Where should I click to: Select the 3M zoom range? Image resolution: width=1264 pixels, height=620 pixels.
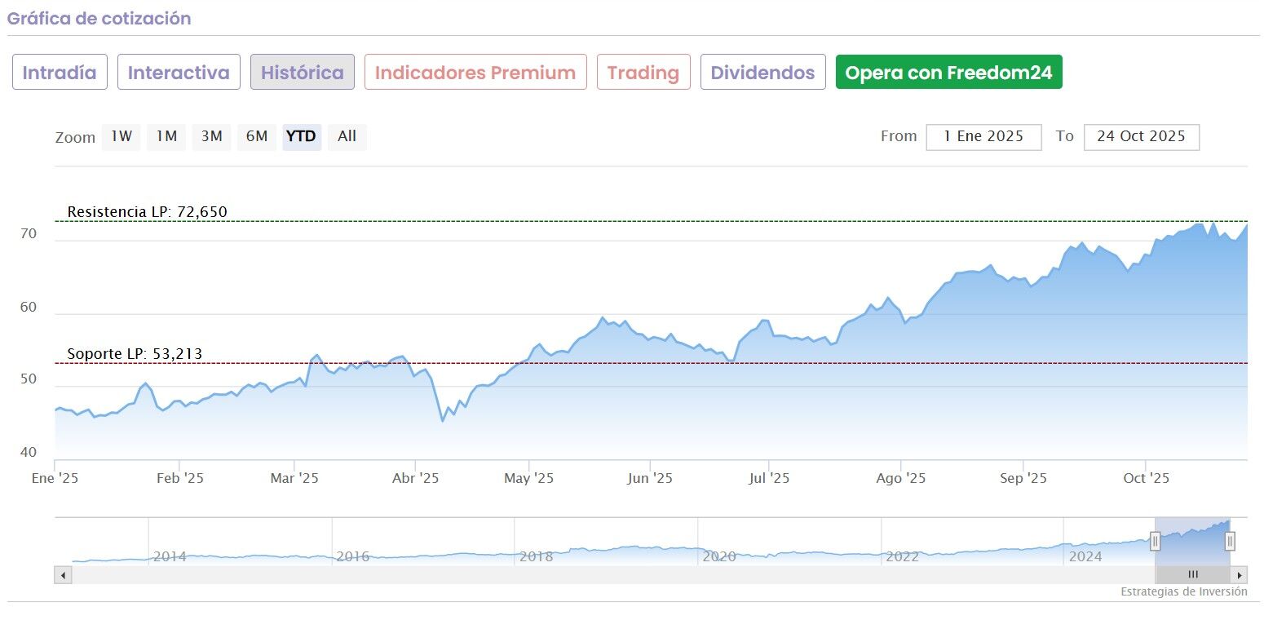coord(211,137)
